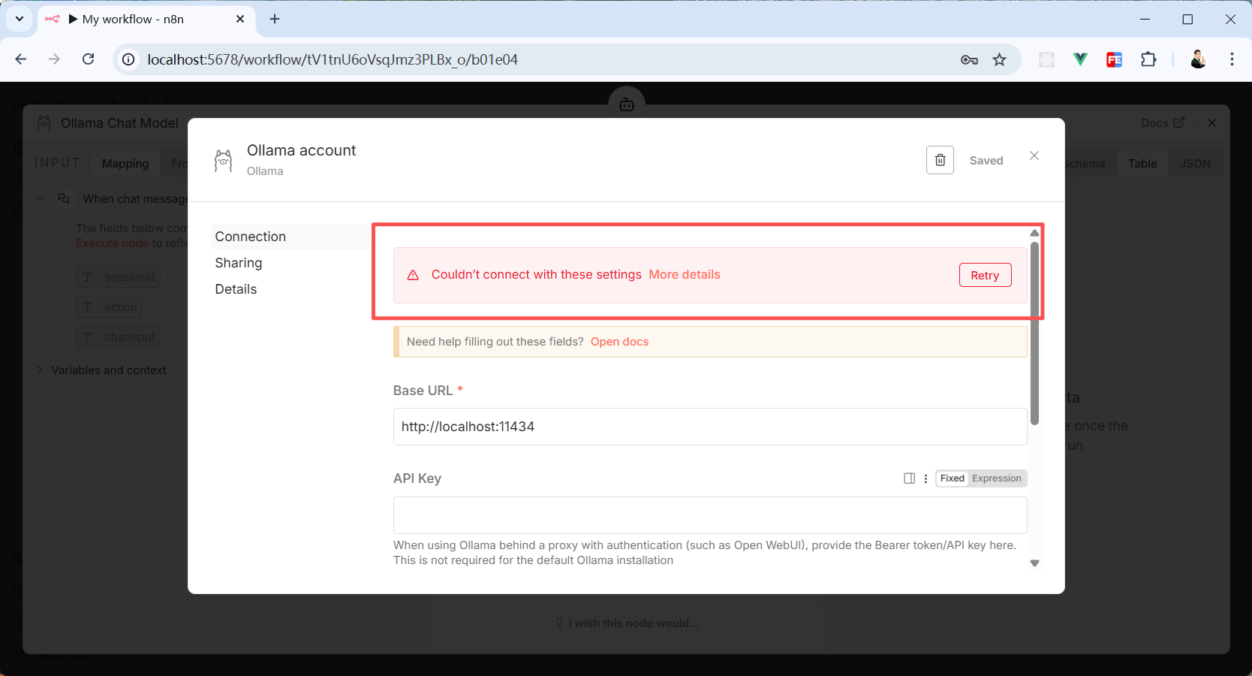Delete the Ollama credential with trash icon
Image resolution: width=1252 pixels, height=676 pixels.
940,160
